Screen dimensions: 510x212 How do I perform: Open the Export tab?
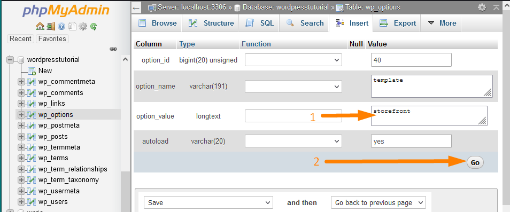[x=397, y=23]
